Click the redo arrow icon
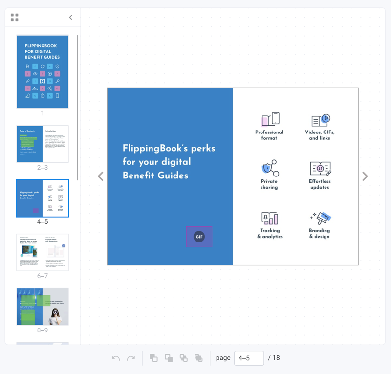Viewport: 391px width, 374px height. click(x=131, y=358)
